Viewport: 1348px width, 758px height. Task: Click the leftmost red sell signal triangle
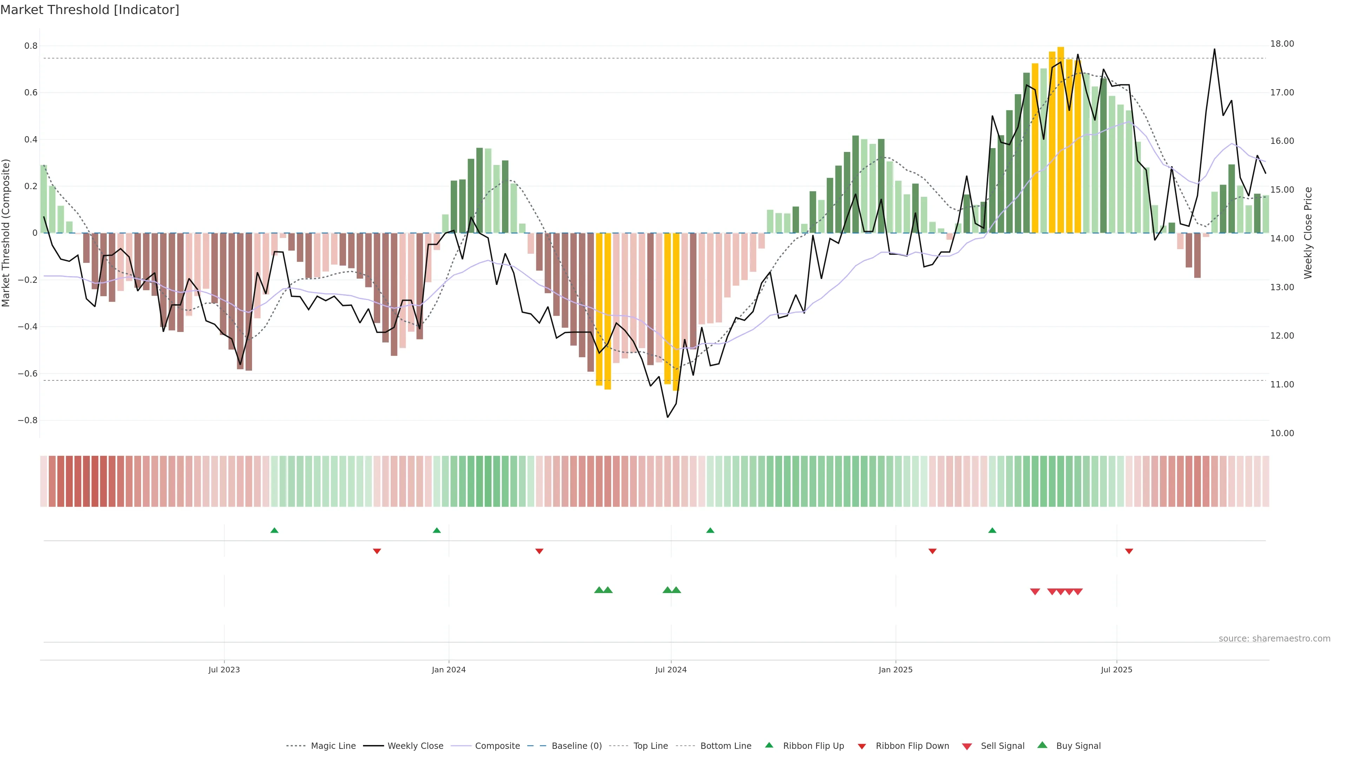pos(1035,592)
